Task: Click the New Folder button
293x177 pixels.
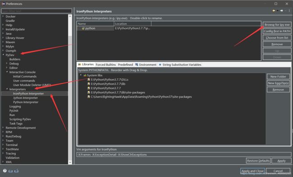Action: pos(278,77)
